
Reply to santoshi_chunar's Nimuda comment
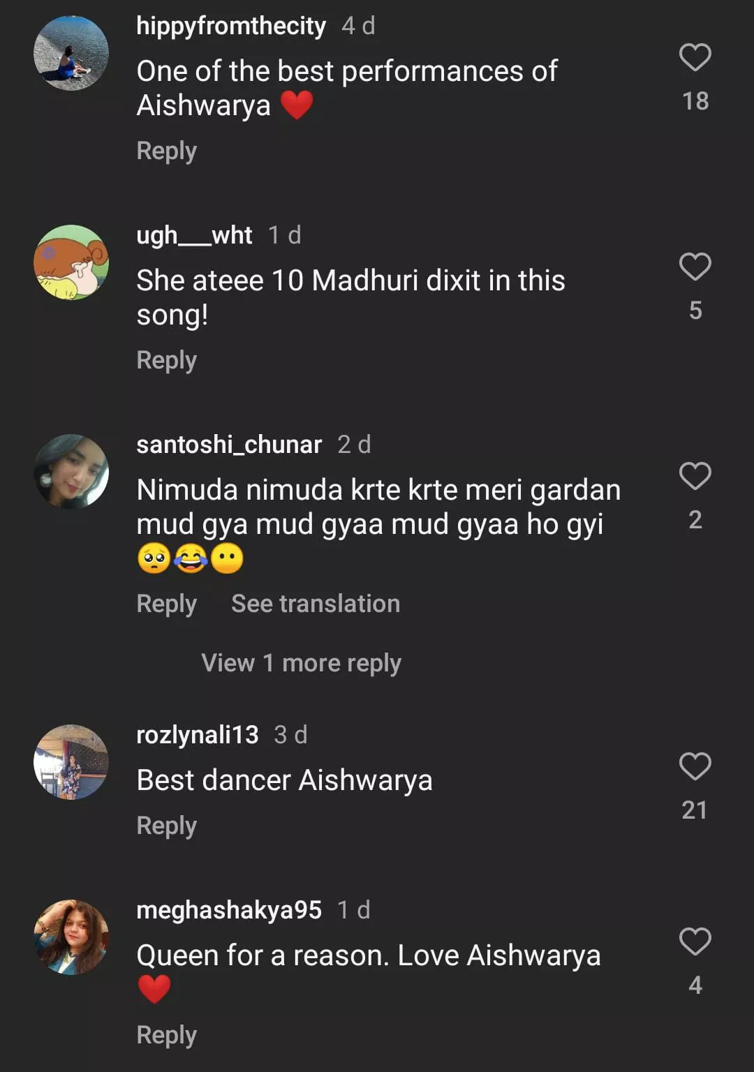(x=166, y=604)
